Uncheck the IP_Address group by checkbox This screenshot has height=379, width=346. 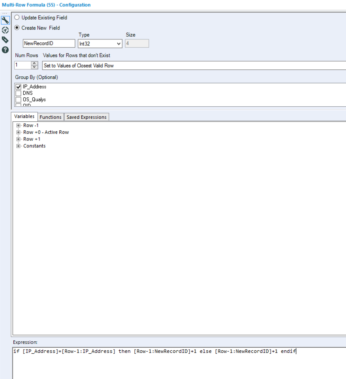[x=18, y=87]
